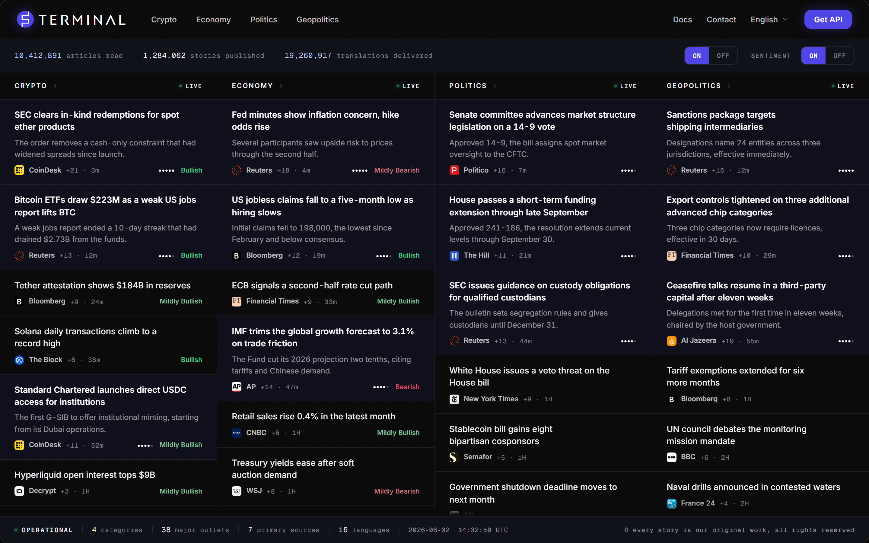Open the Crypto nav item
This screenshot has height=543, width=869.
pyautogui.click(x=164, y=19)
